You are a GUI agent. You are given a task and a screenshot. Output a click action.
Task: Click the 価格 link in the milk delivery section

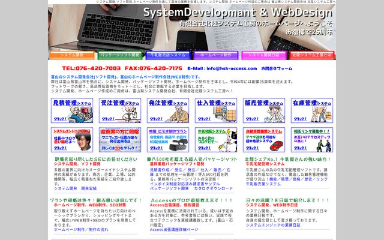pos(296,179)
